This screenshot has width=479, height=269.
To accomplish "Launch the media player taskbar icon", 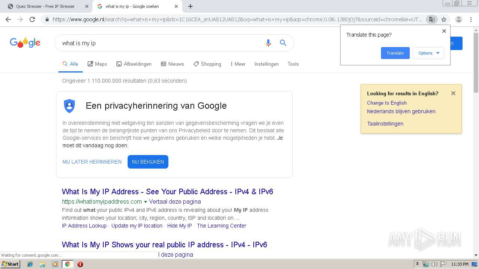I will 55,264.
